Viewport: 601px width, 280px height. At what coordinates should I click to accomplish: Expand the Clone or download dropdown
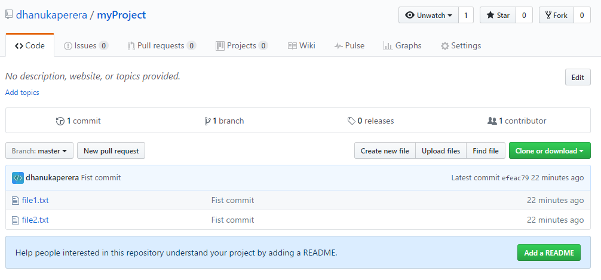coord(550,151)
